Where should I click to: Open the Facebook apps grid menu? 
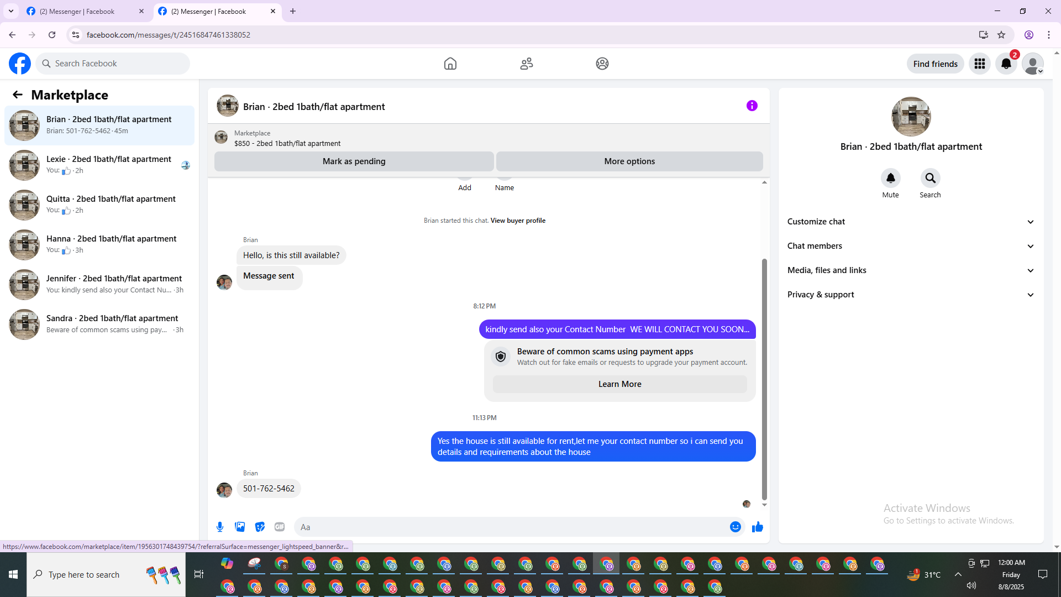(979, 64)
